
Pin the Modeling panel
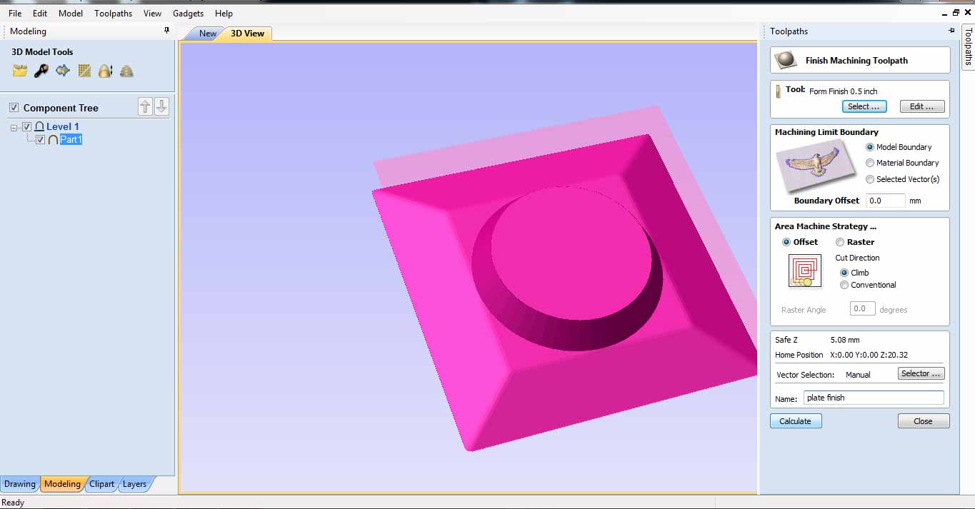point(167,31)
